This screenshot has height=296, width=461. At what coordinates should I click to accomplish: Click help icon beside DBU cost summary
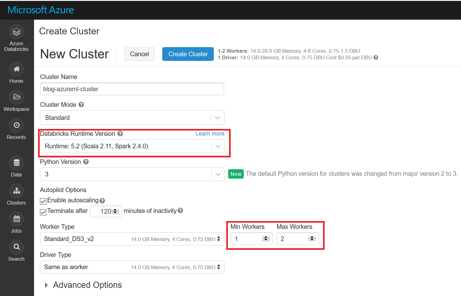click(x=376, y=57)
